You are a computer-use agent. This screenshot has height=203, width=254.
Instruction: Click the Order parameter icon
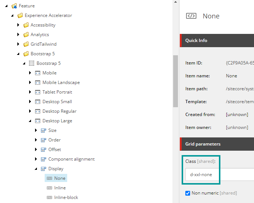tap(44, 140)
